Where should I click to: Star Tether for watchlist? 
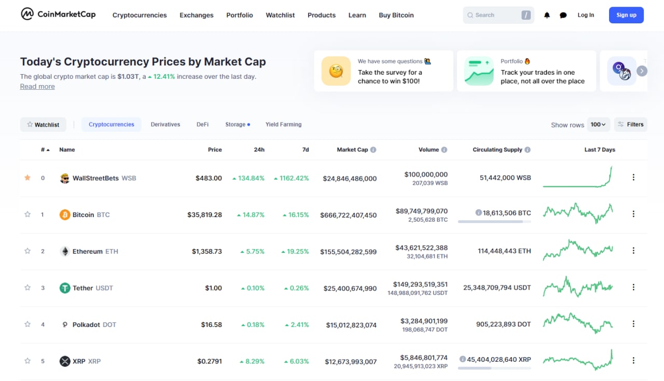[x=27, y=288]
